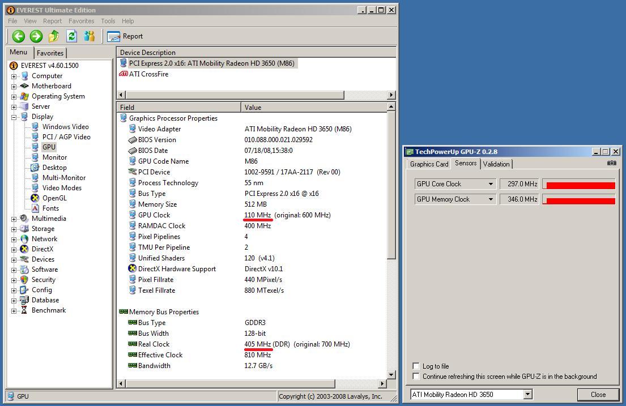Open the Help menu
This screenshot has height=406, width=626.
128,21
